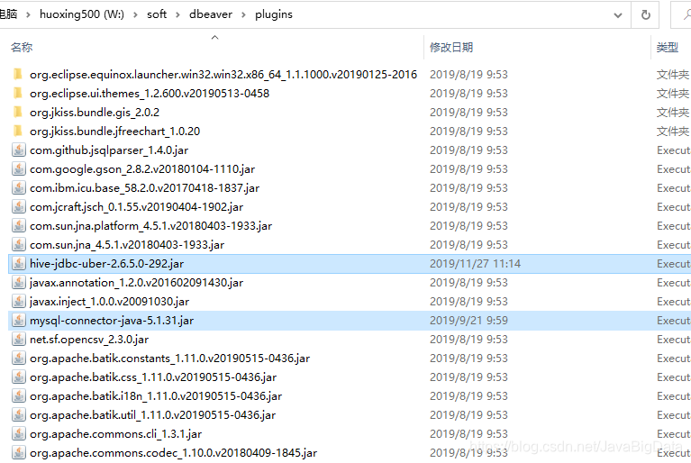Image resolution: width=691 pixels, height=463 pixels.
Task: Select file org.apache.commons.codec_1.10.0 jar
Action: (x=173, y=453)
